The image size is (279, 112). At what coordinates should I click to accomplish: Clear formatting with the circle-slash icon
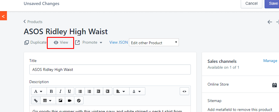(79, 101)
